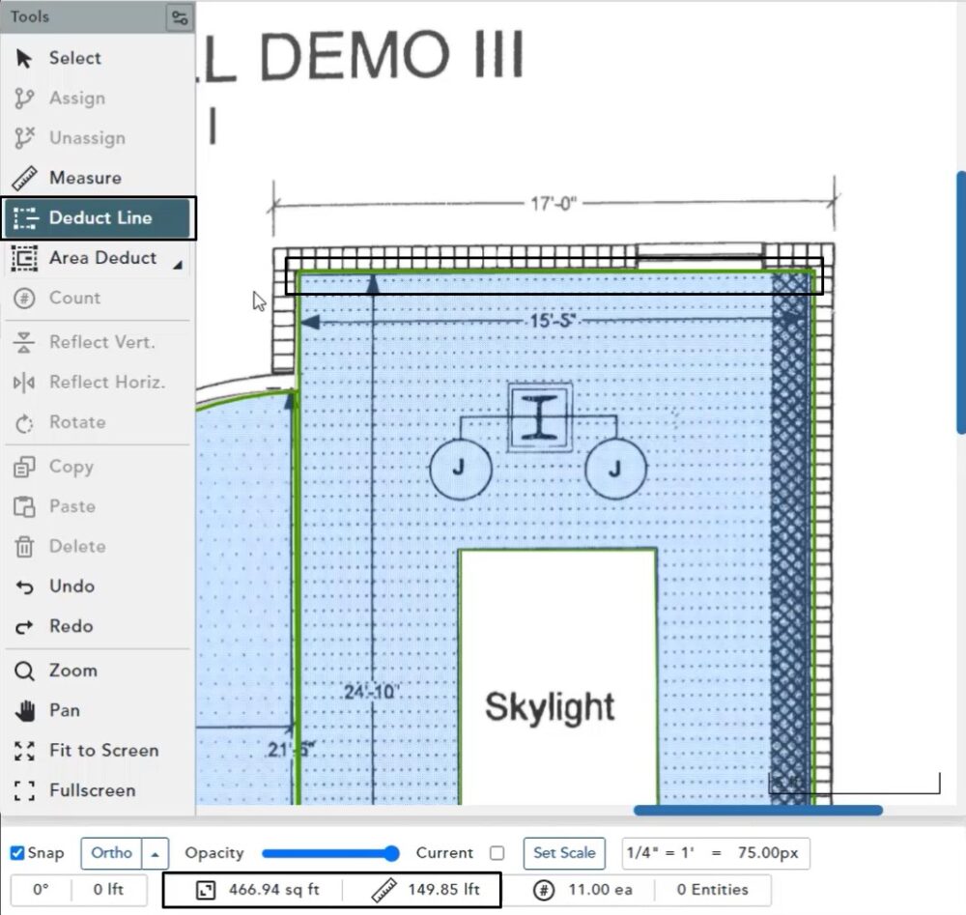Activate the Zoom magnifier tool
Viewport: 966px width, 915px height.
[72, 671]
